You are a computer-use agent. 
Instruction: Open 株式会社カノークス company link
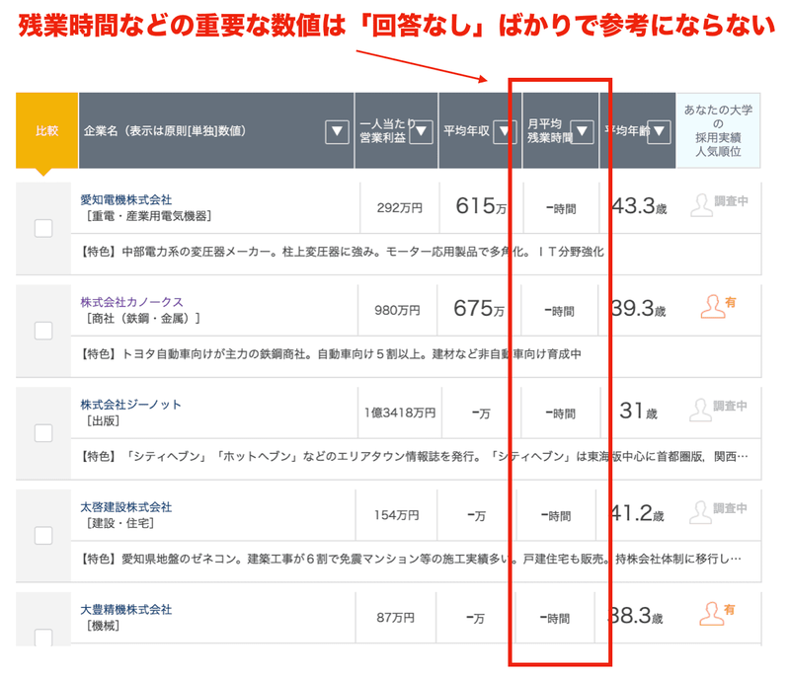[x=131, y=302]
